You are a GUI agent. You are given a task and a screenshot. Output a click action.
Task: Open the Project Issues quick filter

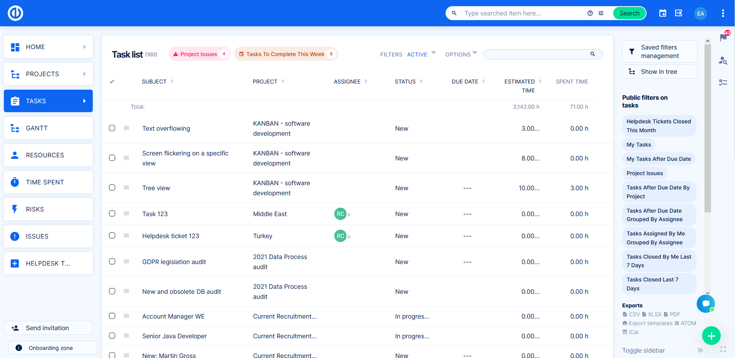click(x=199, y=54)
